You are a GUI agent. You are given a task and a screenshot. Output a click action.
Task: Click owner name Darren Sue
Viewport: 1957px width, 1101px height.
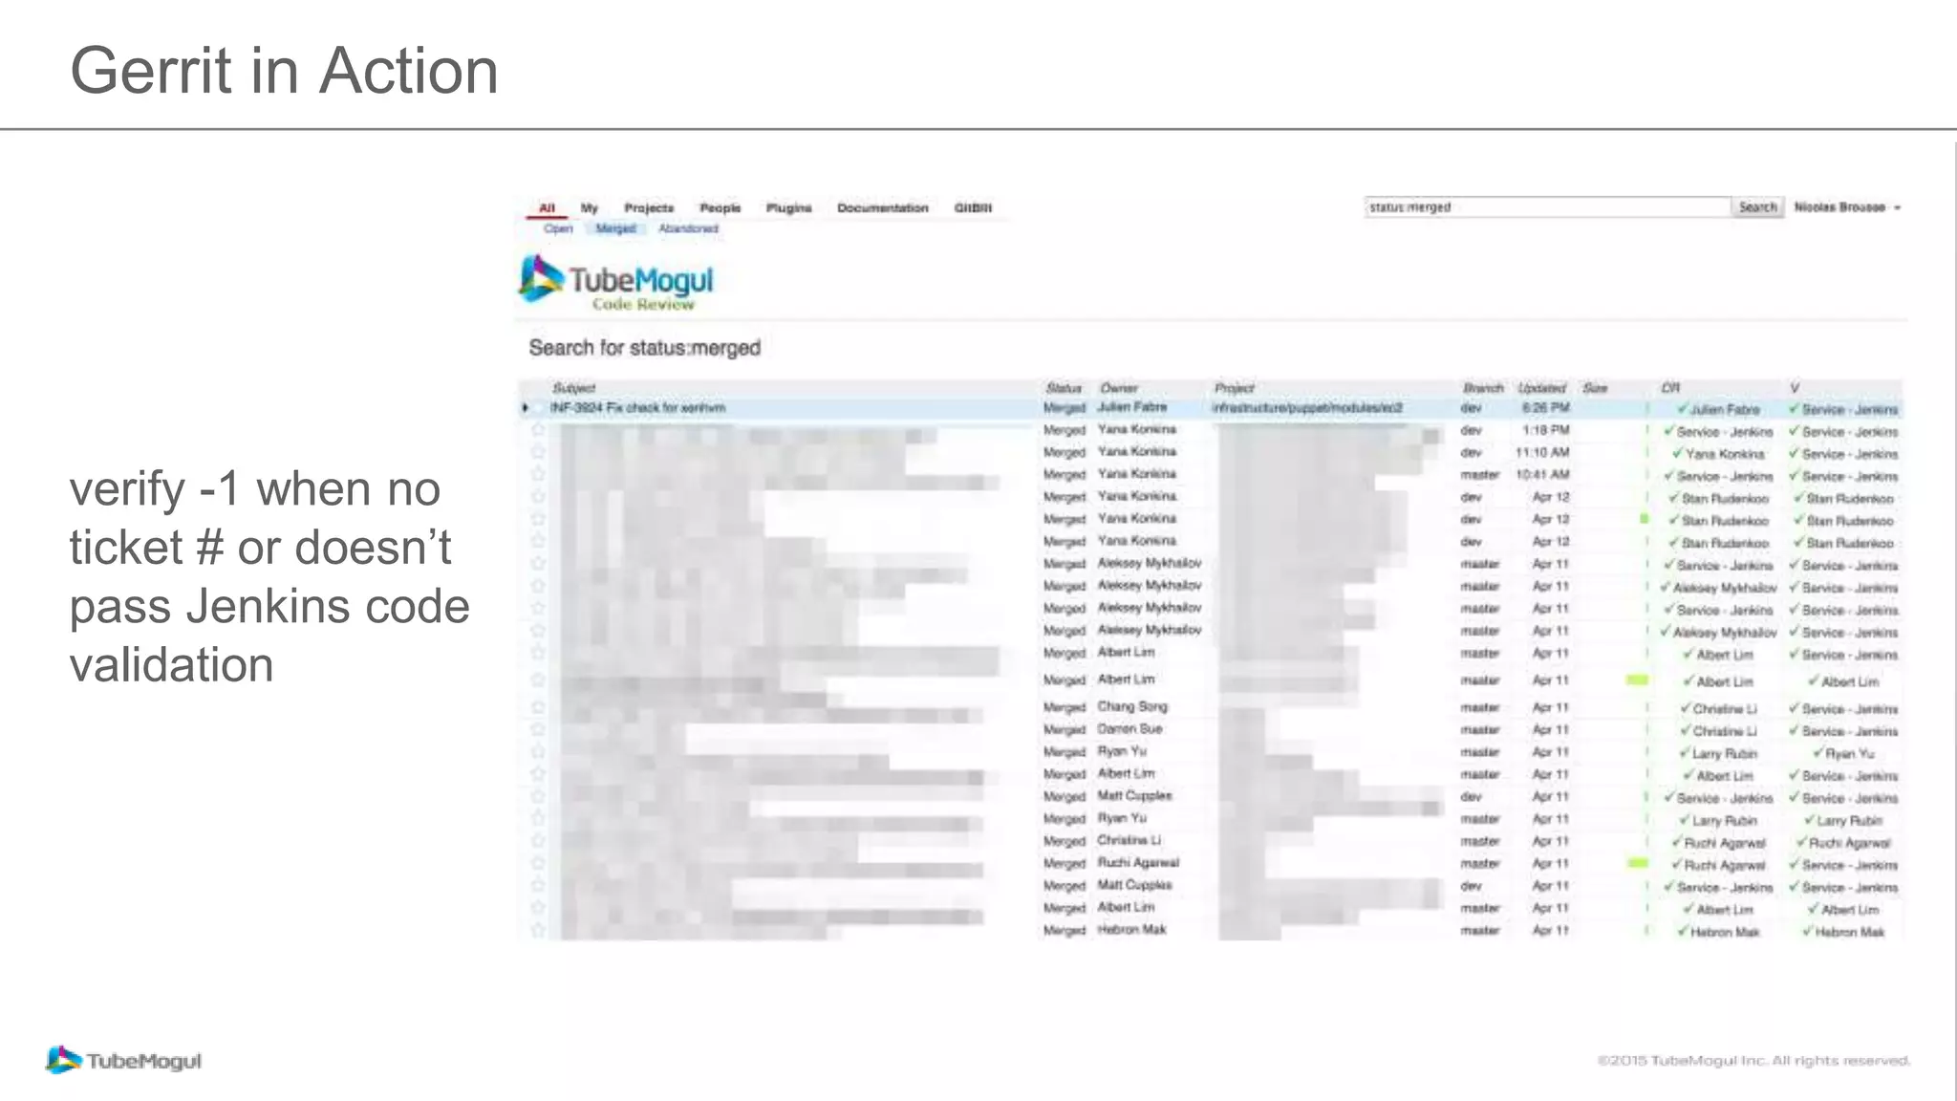(1129, 728)
